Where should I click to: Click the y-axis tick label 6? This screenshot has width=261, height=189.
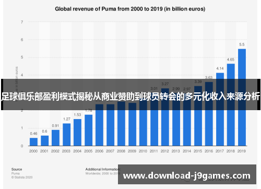22,40
